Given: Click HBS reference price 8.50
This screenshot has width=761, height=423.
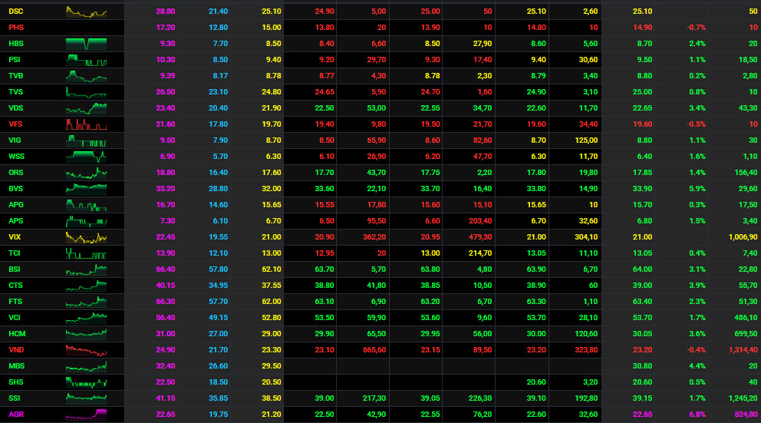Looking at the screenshot, I should pos(273,44).
